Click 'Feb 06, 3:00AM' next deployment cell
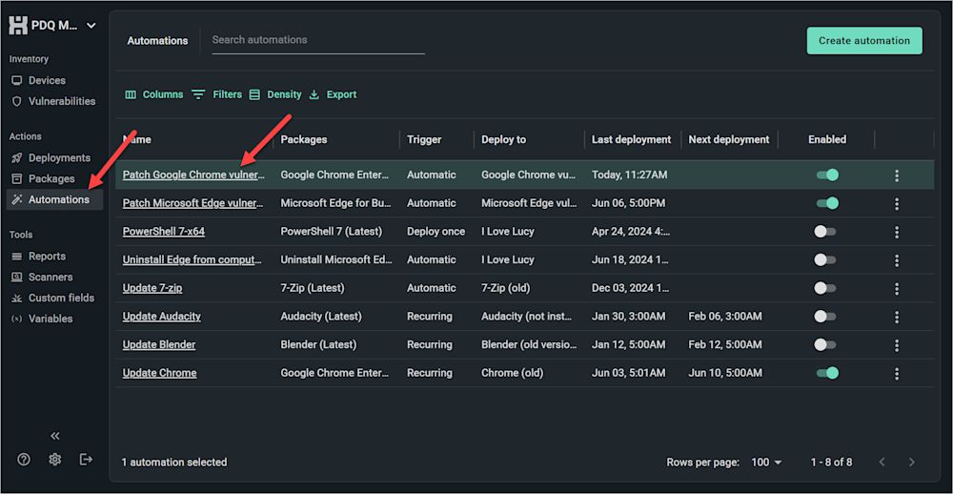This screenshot has width=953, height=494. (x=725, y=317)
